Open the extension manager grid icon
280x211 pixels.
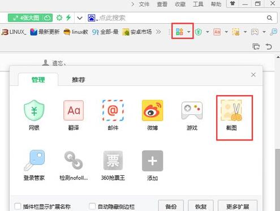tap(179, 32)
